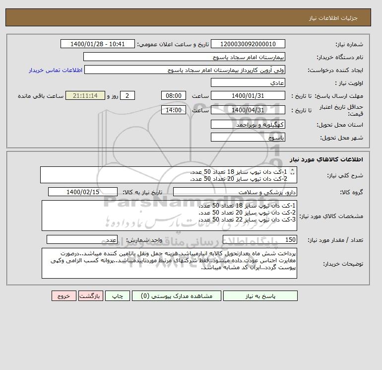Image resolution: width=382 pixels, height=370 pixels.
Task: Click the پاسخ به نیاز button
Action: pyautogui.click(x=260, y=296)
